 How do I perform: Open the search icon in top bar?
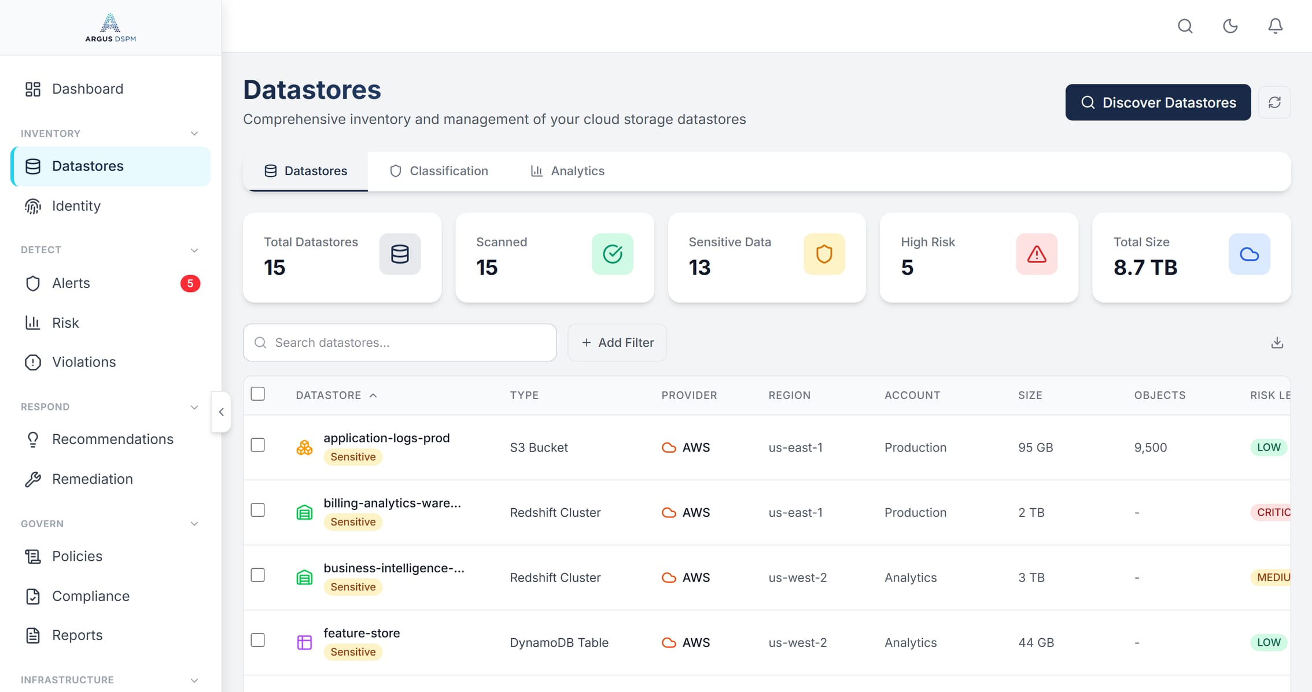click(x=1185, y=26)
